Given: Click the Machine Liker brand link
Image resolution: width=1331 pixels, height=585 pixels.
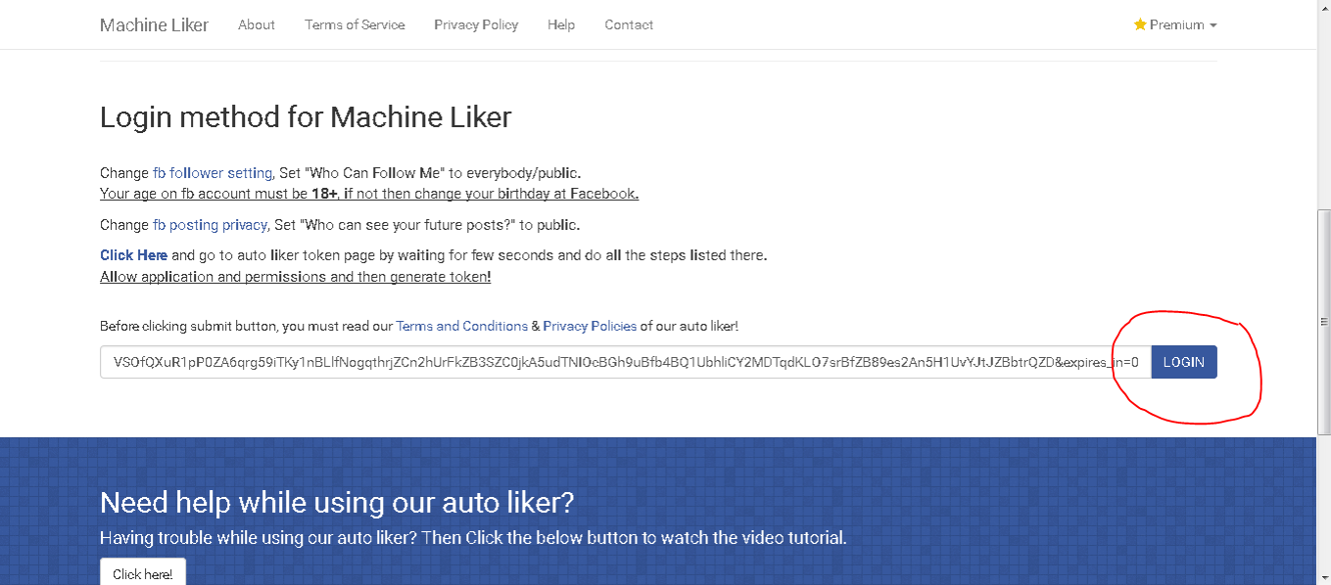Looking at the screenshot, I should [x=154, y=24].
